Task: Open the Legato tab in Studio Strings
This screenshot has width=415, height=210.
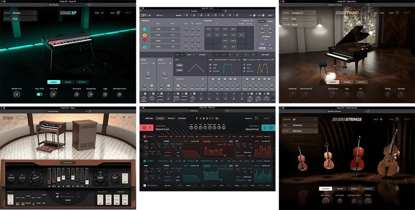Action: pos(354,189)
